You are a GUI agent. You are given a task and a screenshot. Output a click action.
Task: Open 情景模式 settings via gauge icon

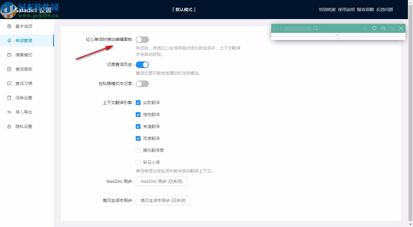coord(9,55)
